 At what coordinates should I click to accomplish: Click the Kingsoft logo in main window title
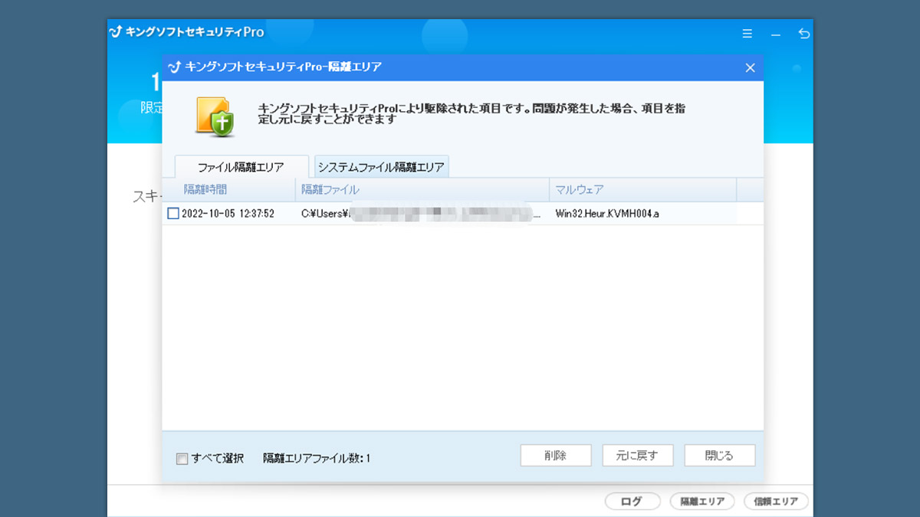pos(116,32)
